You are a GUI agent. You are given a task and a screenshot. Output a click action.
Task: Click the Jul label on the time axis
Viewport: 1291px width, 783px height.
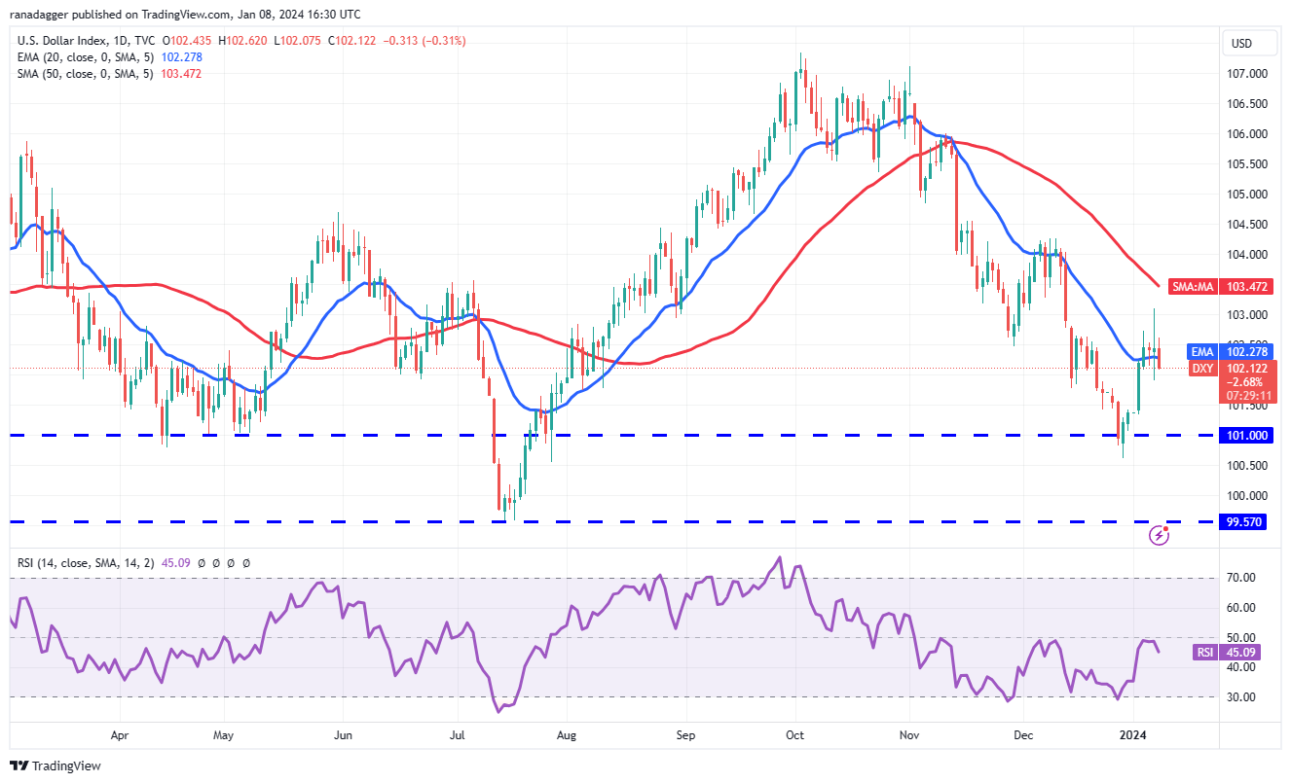[x=456, y=736]
